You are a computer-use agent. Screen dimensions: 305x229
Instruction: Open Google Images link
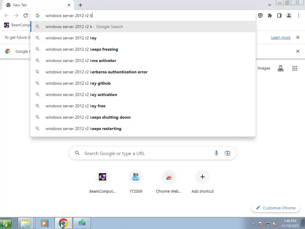point(264,68)
